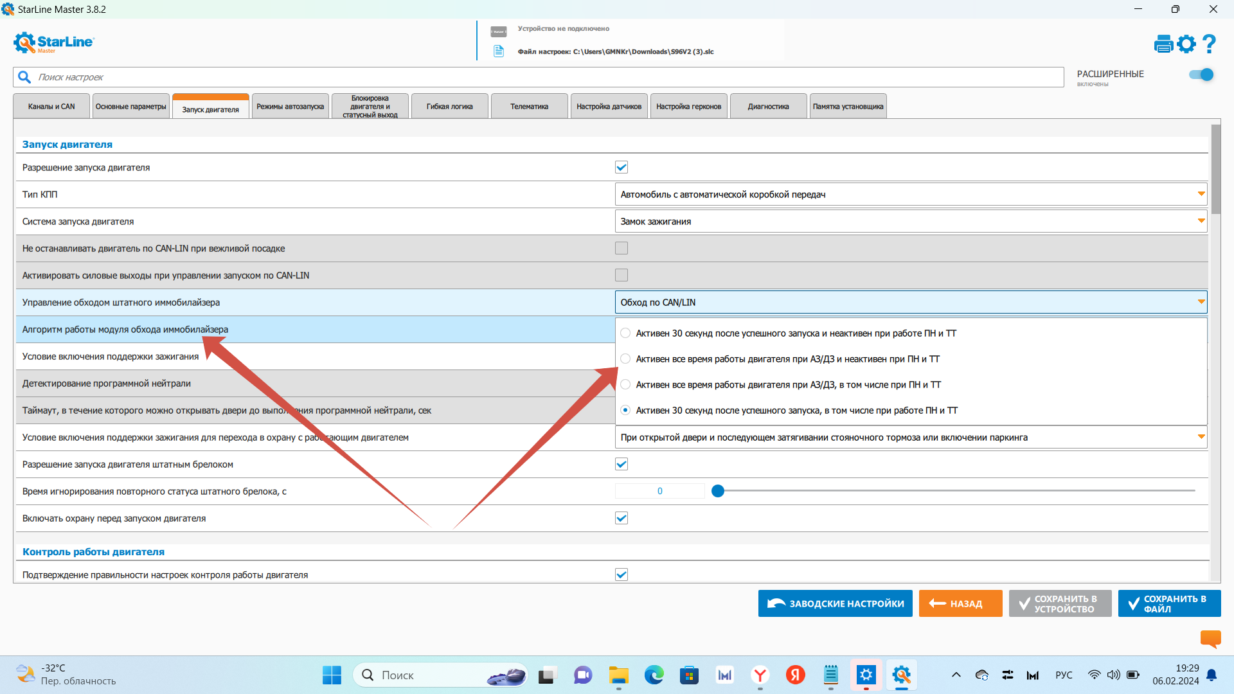Open Система запуска двигателя dropdown
This screenshot has height=694, width=1234.
coord(911,221)
